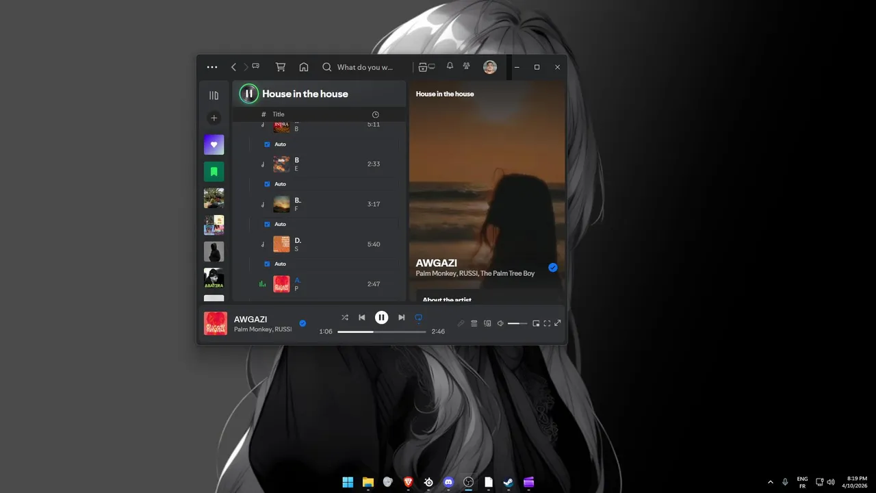Viewport: 876px width, 493px height.
Task: Open the AWGAZI title in the right panel
Action: (436, 263)
